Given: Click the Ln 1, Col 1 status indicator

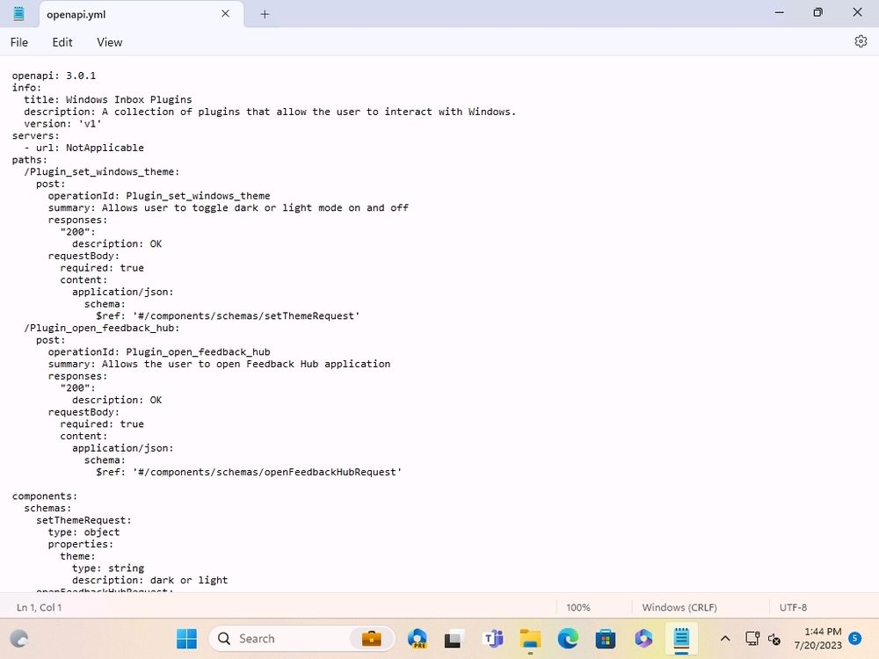Looking at the screenshot, I should [40, 607].
